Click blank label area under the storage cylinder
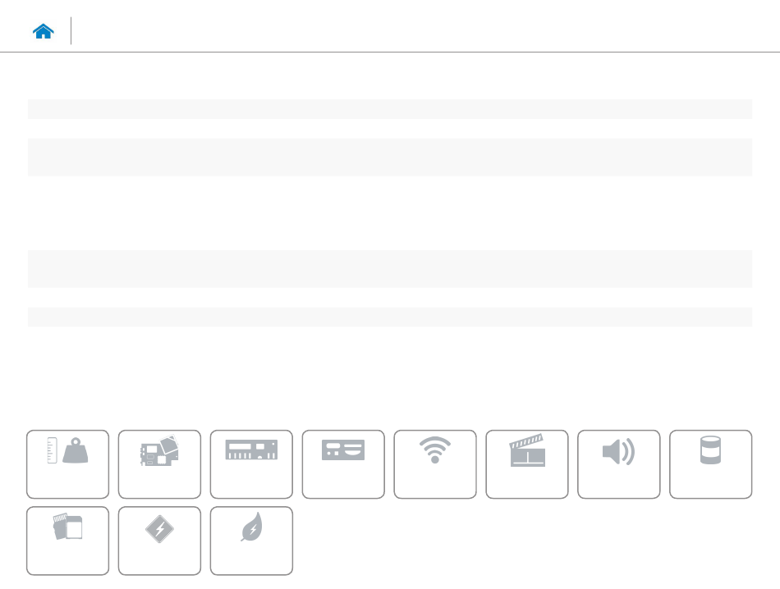 click(x=710, y=482)
